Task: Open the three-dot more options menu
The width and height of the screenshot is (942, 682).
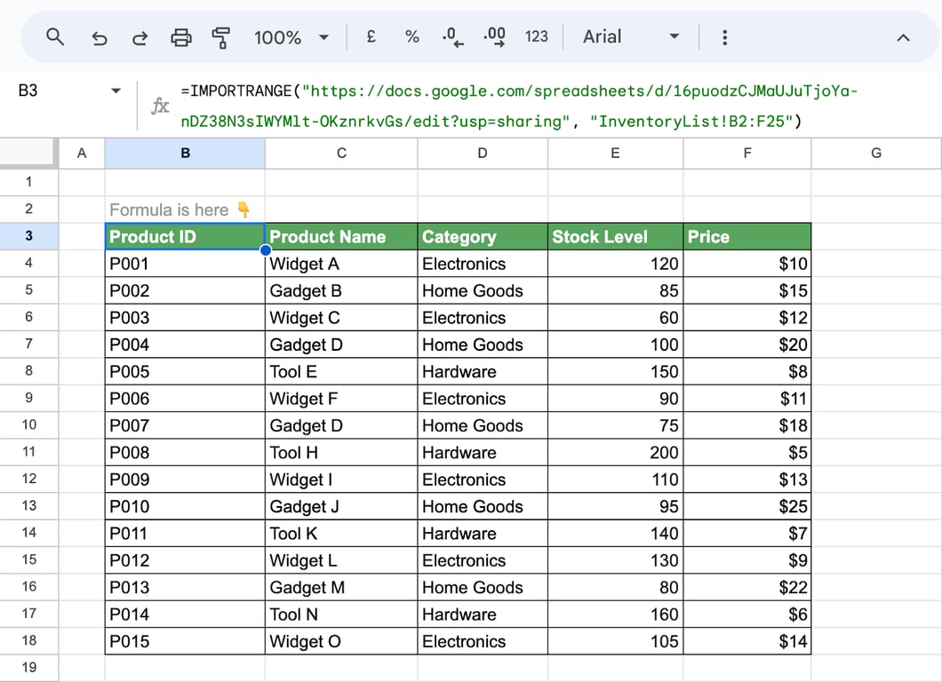Action: [724, 37]
